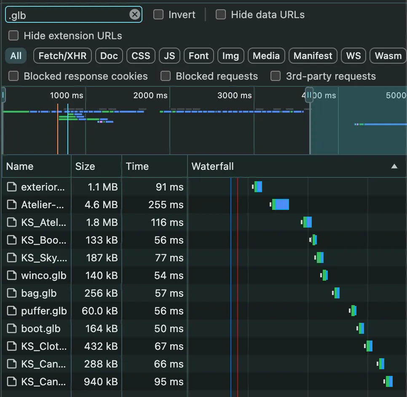Click the file icon beside Atelier request
This screenshot has width=407, height=397.
point(12,205)
